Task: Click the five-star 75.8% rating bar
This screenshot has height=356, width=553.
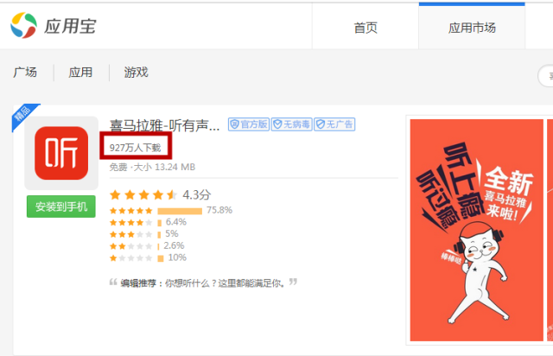Action: click(x=180, y=211)
